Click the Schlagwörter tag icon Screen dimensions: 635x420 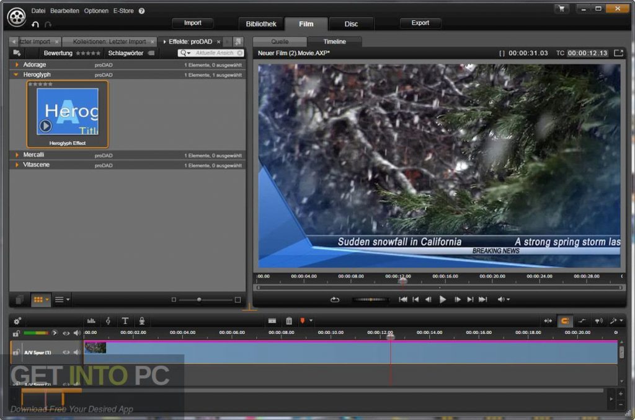point(151,53)
